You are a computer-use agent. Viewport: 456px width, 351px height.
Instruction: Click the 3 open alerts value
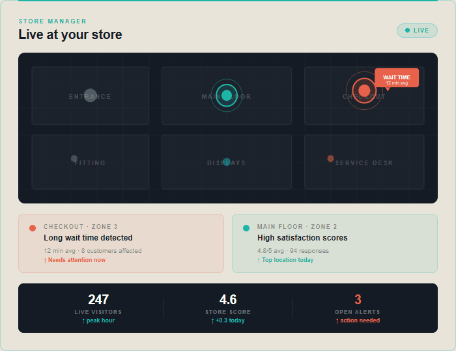(358, 300)
